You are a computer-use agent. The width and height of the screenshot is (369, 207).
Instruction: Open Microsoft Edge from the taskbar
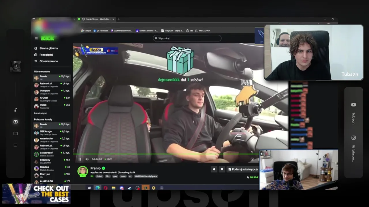coord(98,188)
